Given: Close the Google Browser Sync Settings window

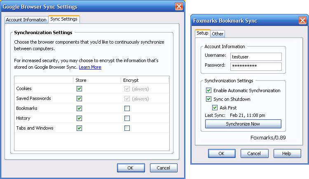Looking at the screenshot, I should coord(179,7).
